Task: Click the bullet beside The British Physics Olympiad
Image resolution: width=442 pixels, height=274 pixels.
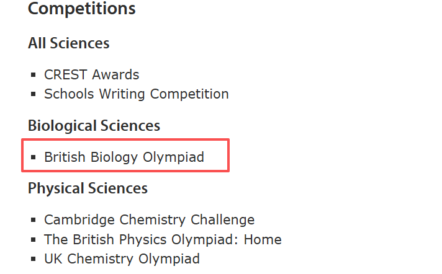Action: 34,240
